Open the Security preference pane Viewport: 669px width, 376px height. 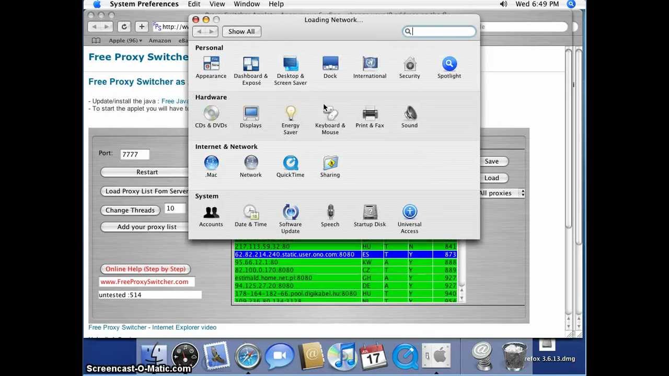pyautogui.click(x=409, y=68)
